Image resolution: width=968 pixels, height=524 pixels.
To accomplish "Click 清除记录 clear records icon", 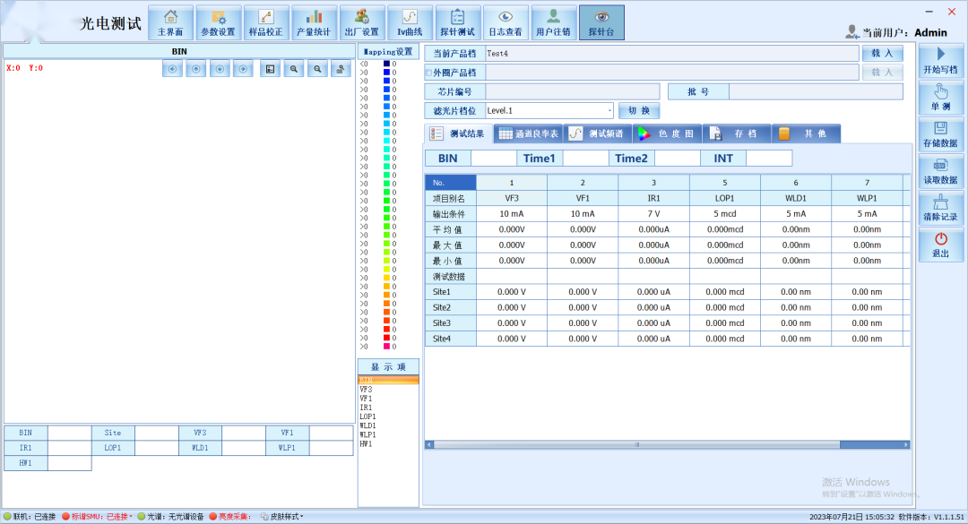I will click(940, 209).
